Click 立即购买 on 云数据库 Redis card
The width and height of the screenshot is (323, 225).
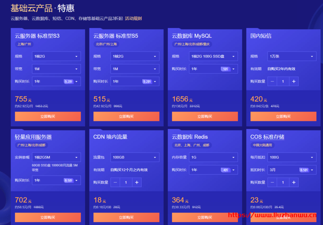click(205, 217)
